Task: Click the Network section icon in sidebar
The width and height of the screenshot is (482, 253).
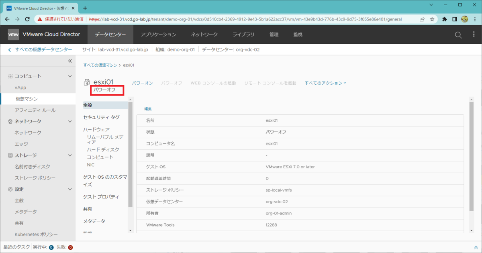Action: tap(10, 121)
